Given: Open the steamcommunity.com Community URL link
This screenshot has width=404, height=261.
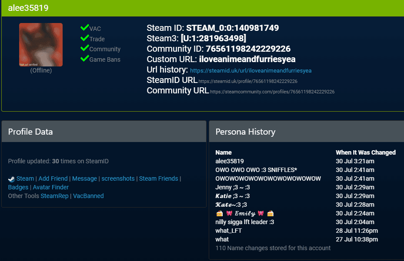Looking at the screenshot, I should [272, 92].
